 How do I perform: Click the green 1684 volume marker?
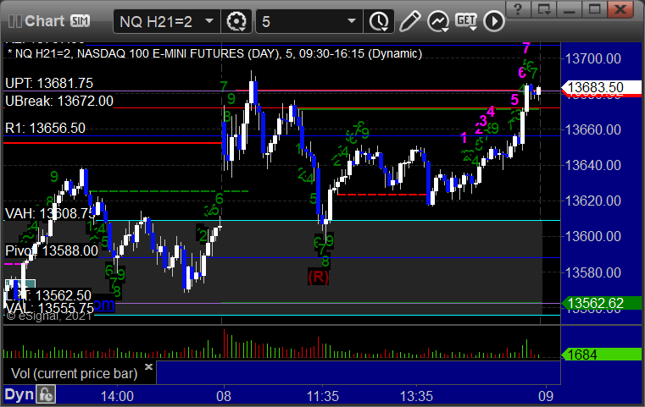pos(602,355)
